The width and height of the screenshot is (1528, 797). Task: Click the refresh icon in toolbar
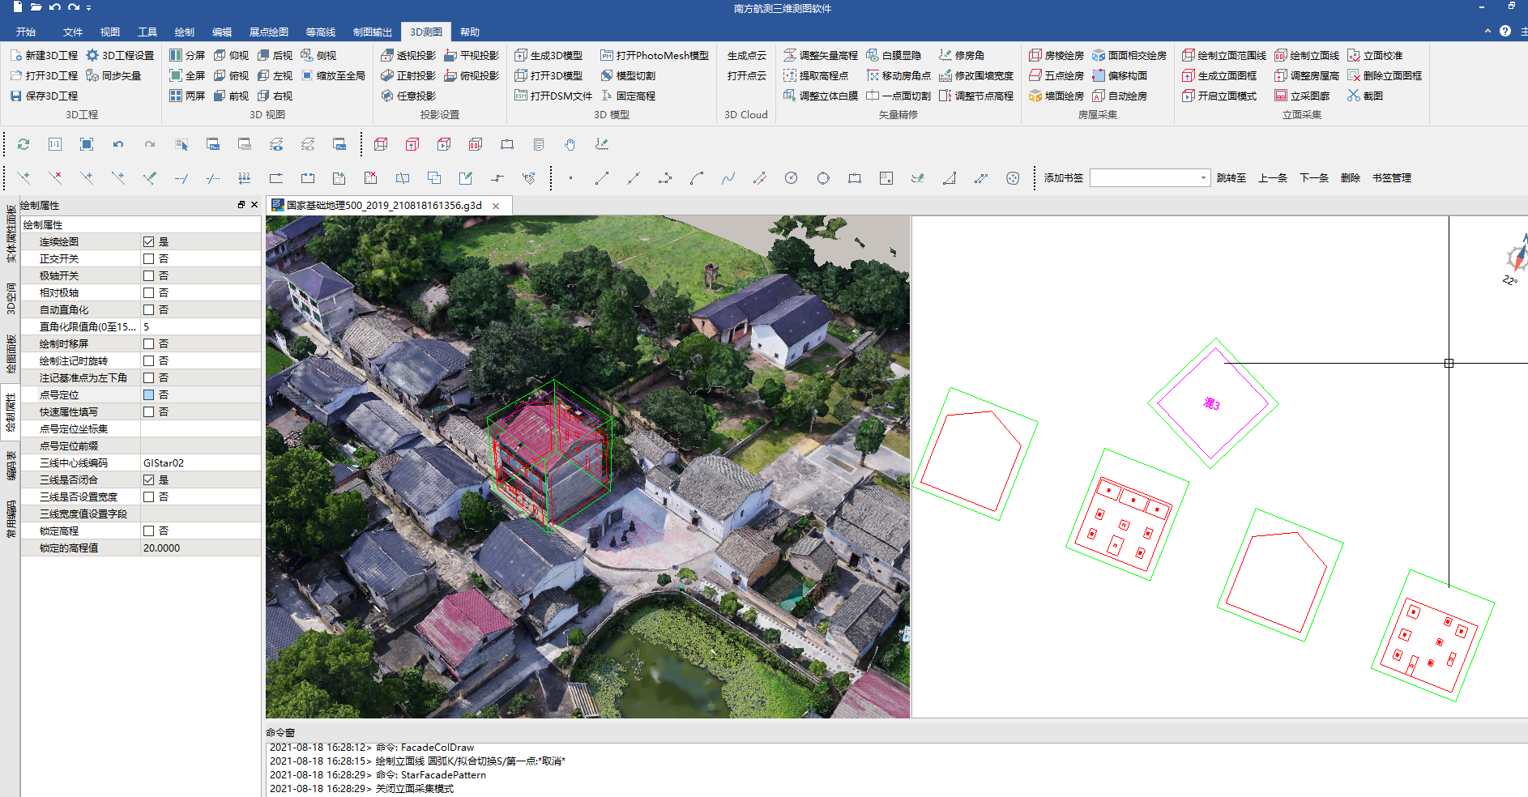23,144
